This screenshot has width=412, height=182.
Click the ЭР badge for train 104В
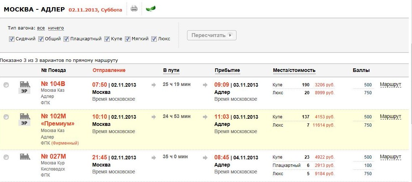tap(25, 91)
